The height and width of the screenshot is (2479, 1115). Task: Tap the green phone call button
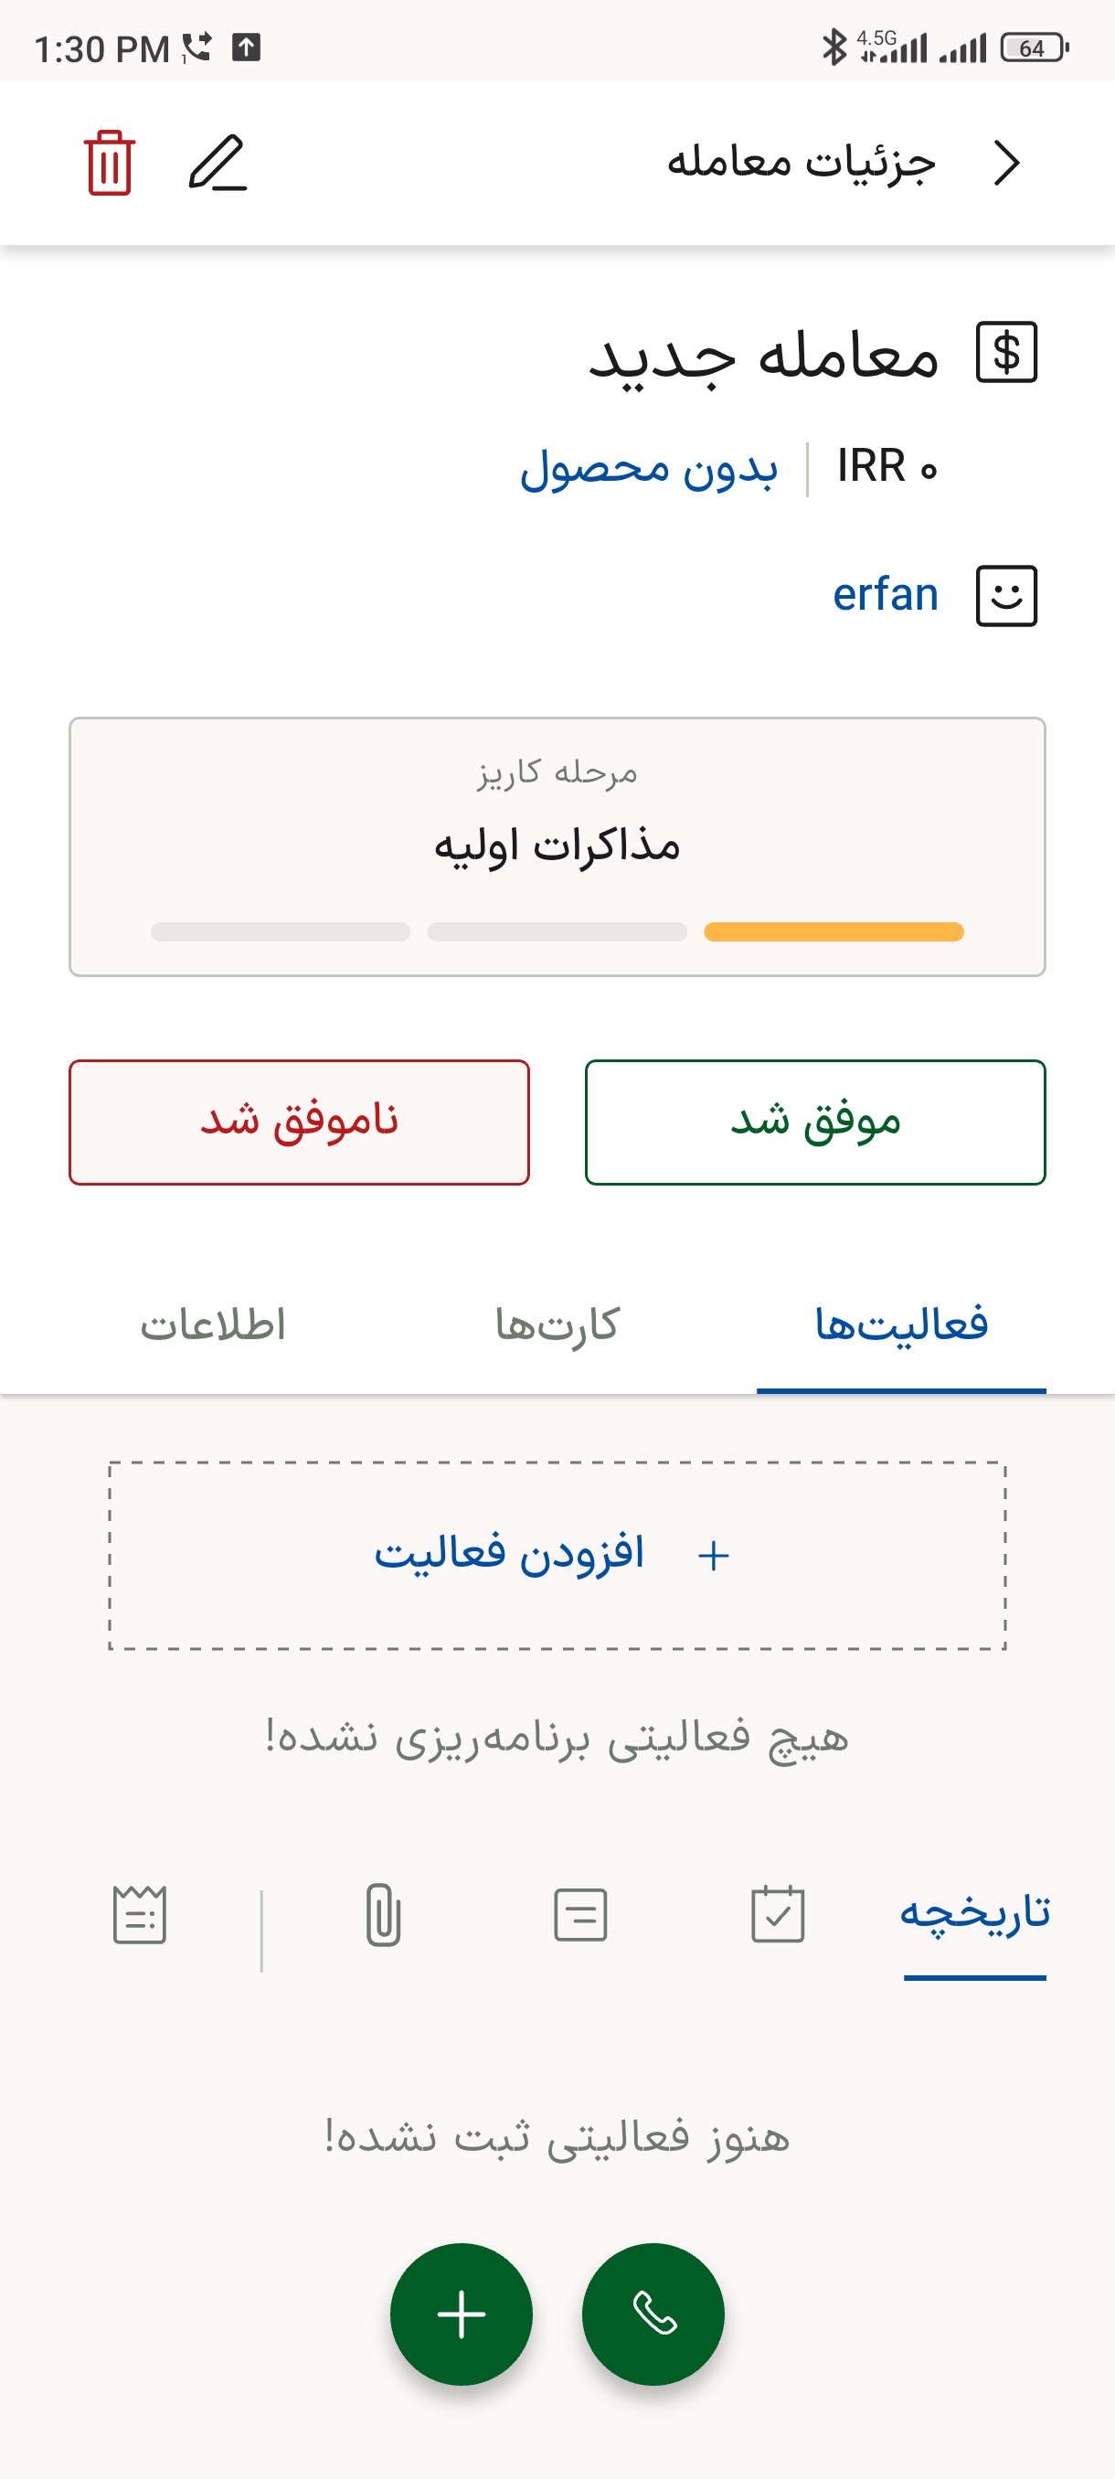[x=653, y=2314]
